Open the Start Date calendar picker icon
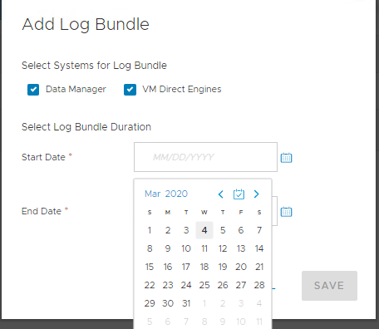Image resolution: width=379 pixels, height=329 pixels. coord(286,157)
